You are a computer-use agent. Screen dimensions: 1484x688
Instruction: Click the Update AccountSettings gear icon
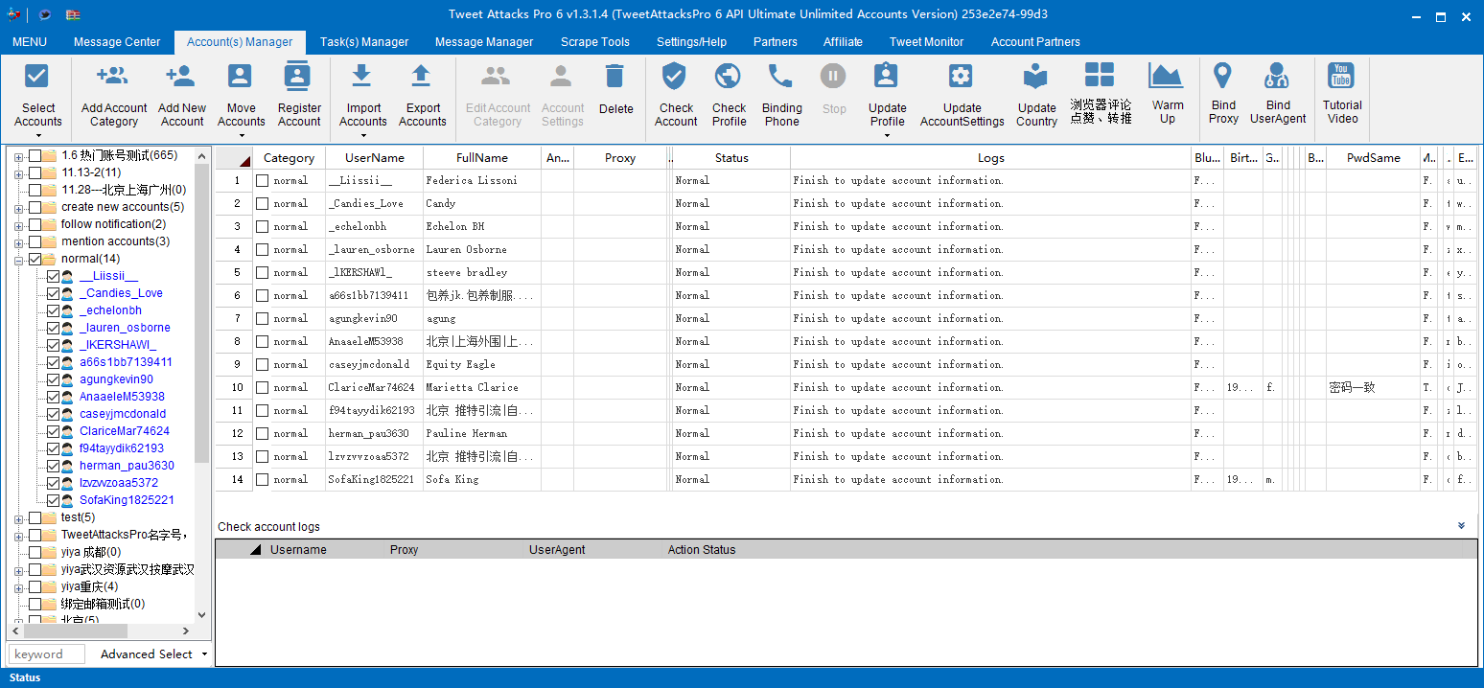click(961, 76)
